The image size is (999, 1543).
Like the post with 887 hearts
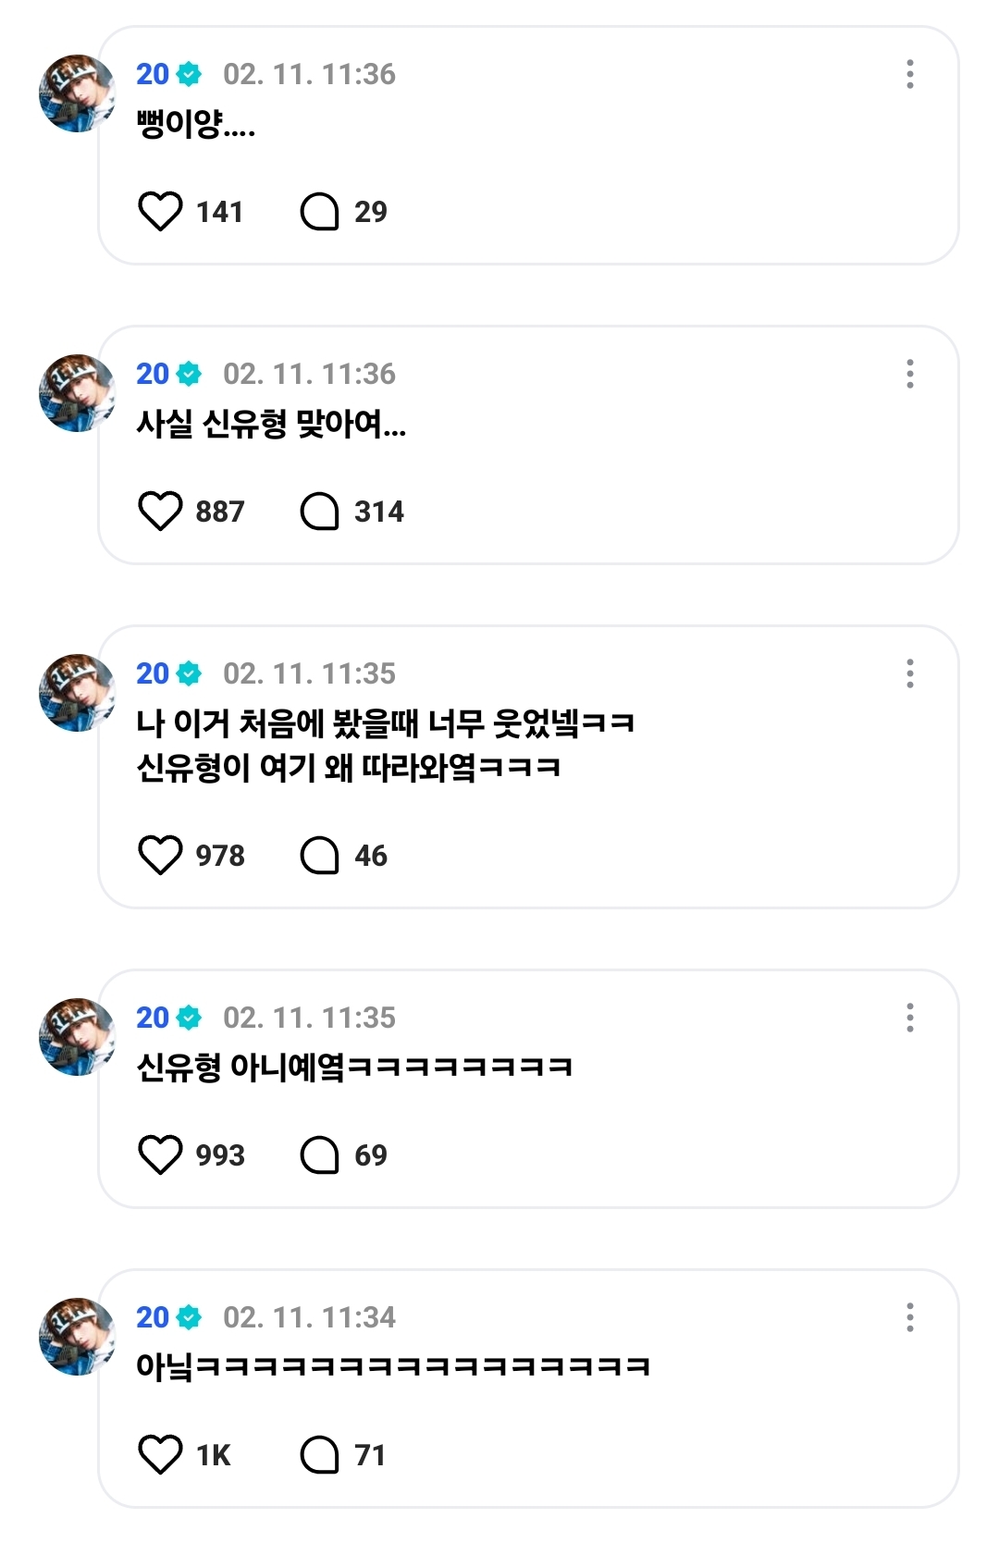tap(160, 511)
